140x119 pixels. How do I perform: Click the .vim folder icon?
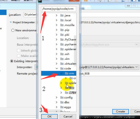[x=62, y=59]
